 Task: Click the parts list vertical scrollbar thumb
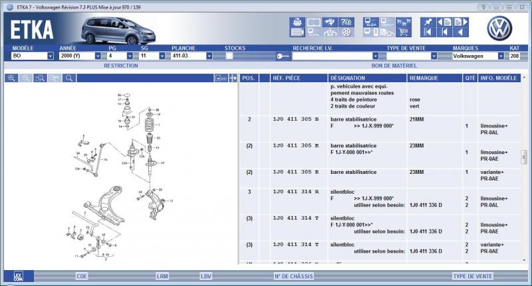click(x=524, y=157)
